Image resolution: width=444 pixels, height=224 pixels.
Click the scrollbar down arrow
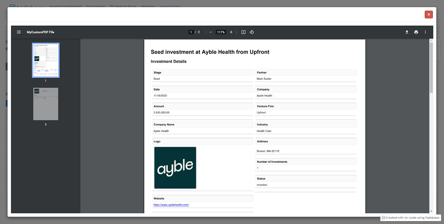tap(431, 211)
